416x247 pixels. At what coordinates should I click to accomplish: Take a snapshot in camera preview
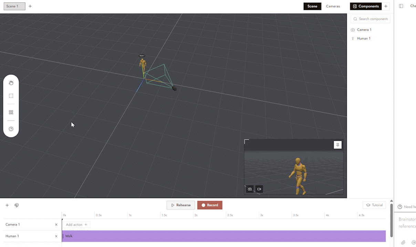click(x=250, y=189)
